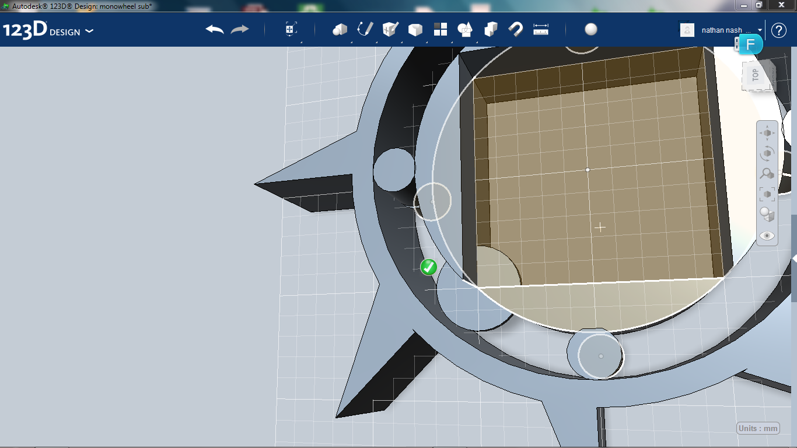Image resolution: width=797 pixels, height=448 pixels.
Task: Redo the undone action
Action: tap(240, 29)
